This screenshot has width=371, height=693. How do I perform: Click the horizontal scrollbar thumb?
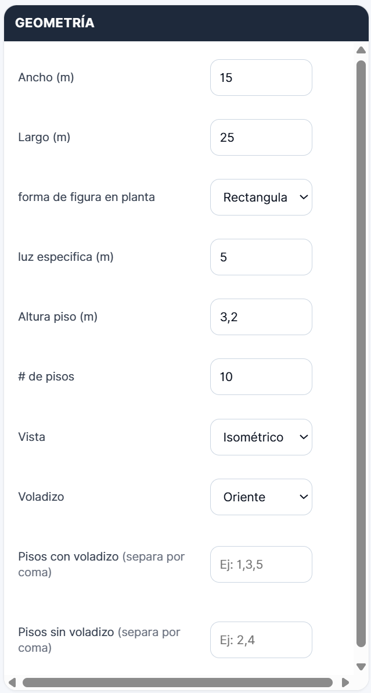pos(177,682)
